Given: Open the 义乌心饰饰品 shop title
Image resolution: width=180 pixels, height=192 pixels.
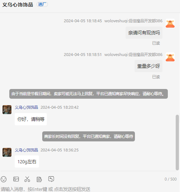Looking at the screenshot, I should coord(18,5).
